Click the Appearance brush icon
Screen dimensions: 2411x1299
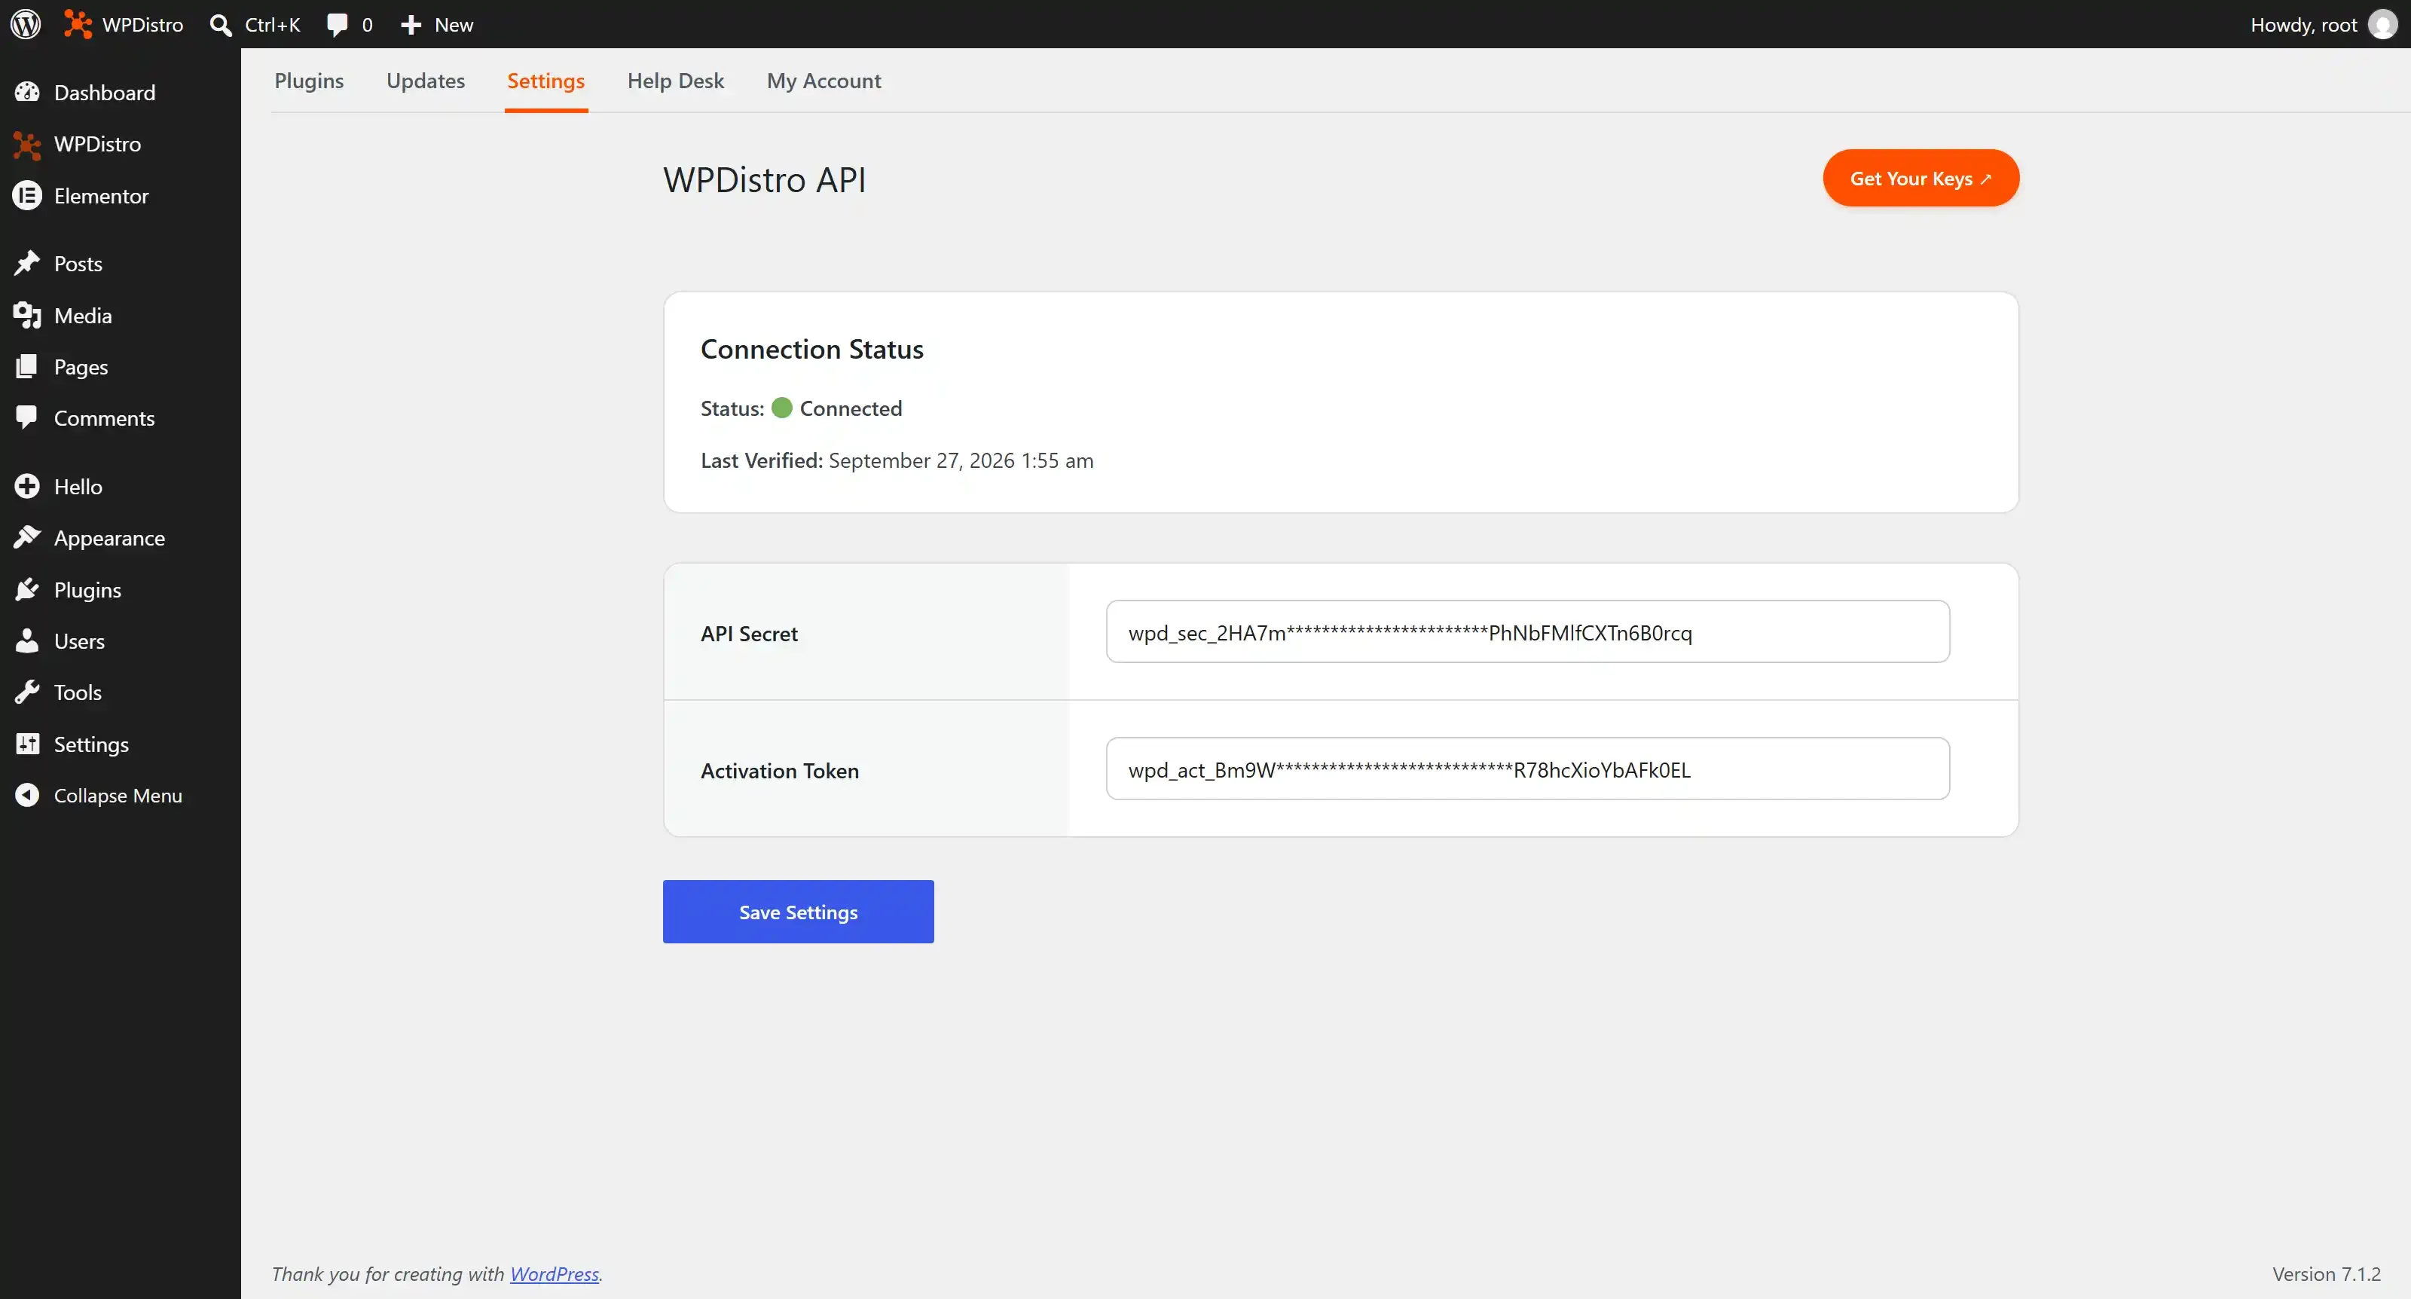27,537
